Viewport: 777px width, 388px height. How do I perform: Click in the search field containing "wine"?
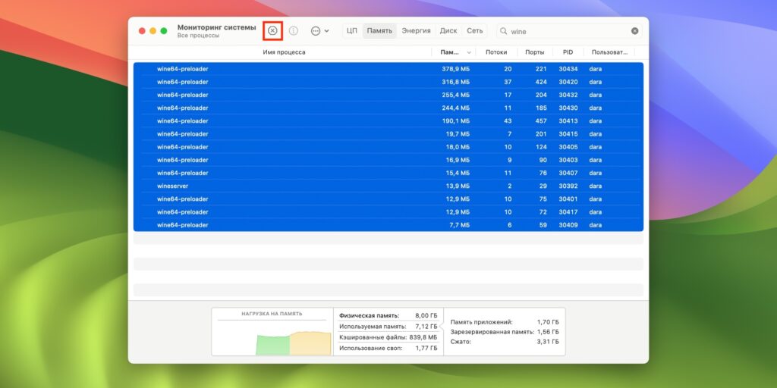pos(569,31)
